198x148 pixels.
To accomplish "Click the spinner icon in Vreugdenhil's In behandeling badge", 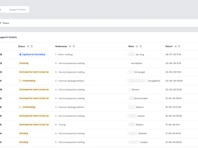I will click(x=20, y=81).
